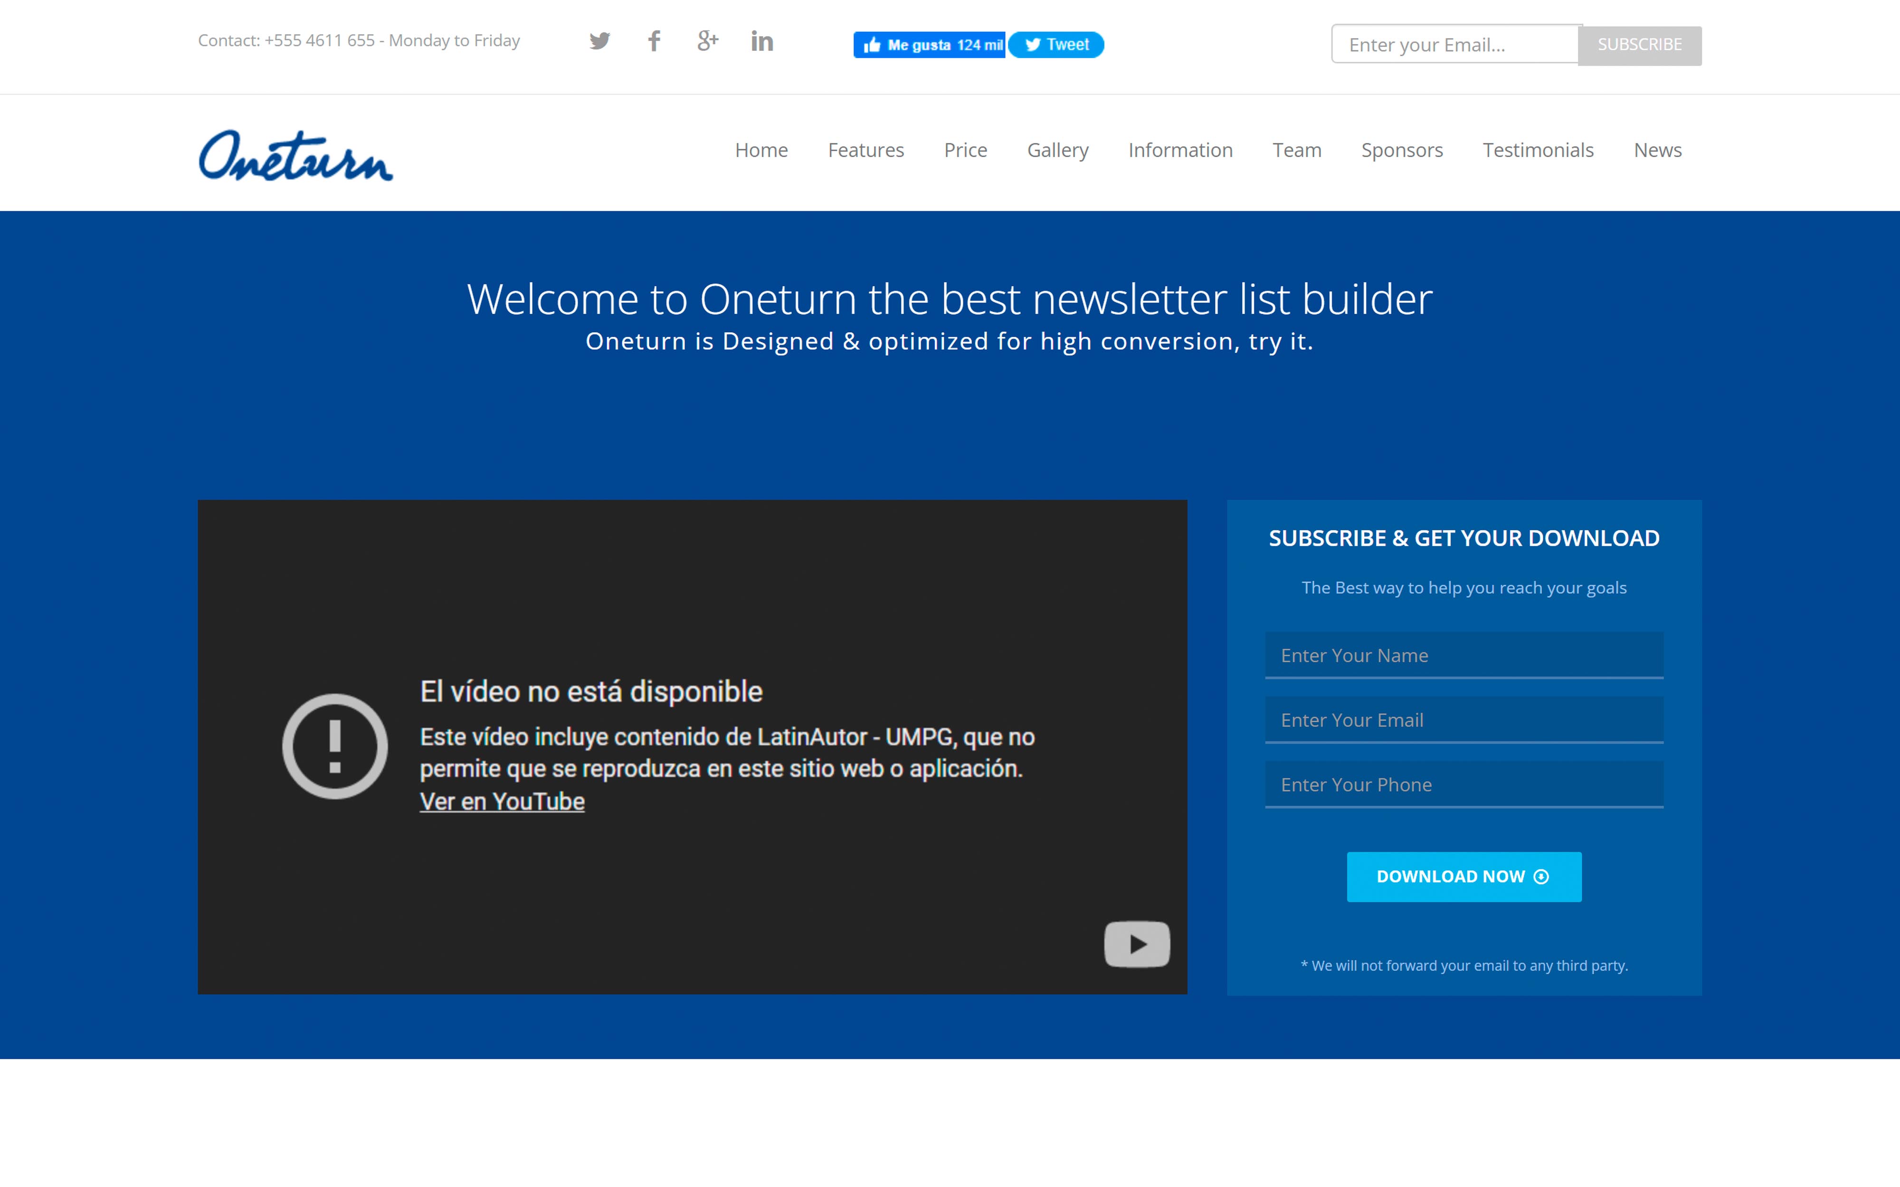Click the DOWNLOAD NOW button
The height and width of the screenshot is (1187, 1900).
[x=1464, y=876]
